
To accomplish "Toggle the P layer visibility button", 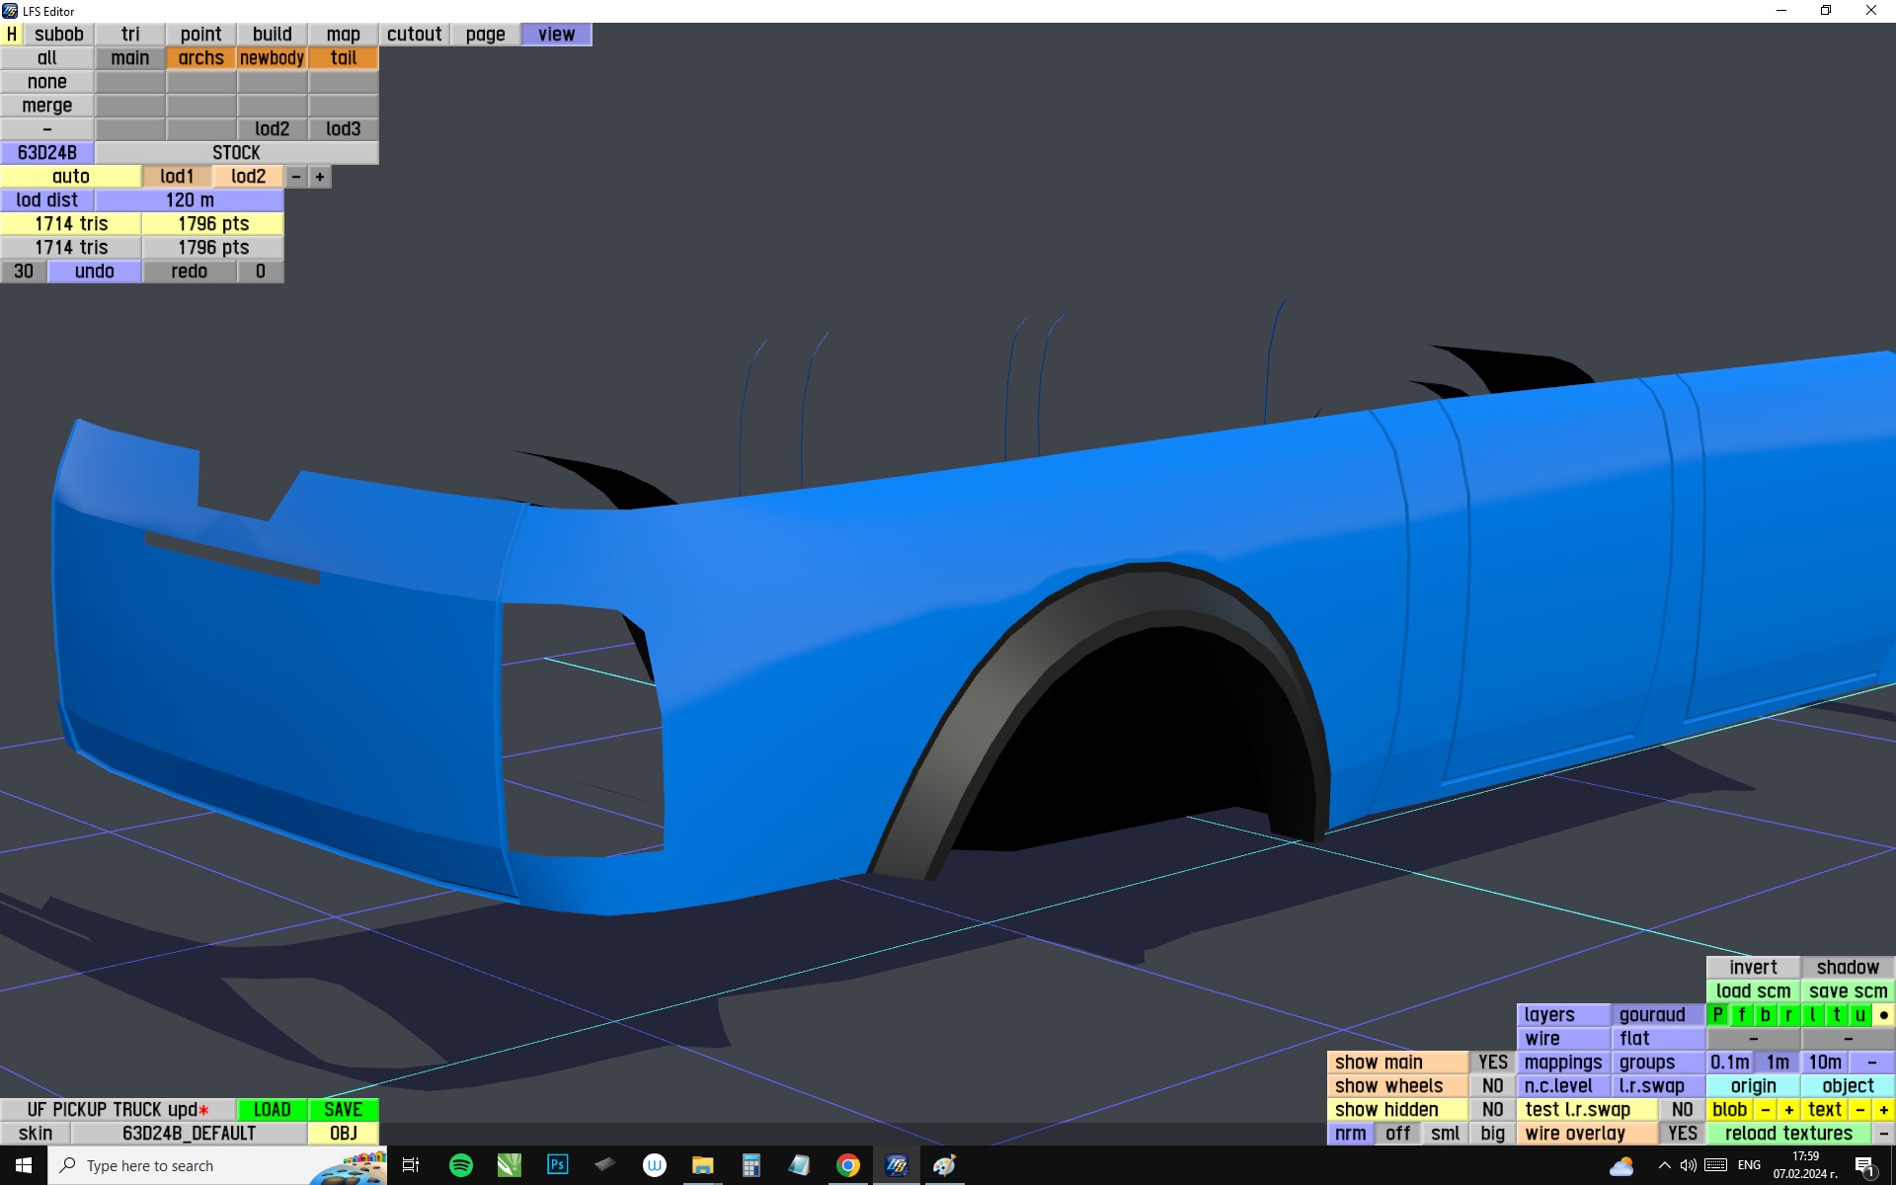I will tap(1718, 1014).
